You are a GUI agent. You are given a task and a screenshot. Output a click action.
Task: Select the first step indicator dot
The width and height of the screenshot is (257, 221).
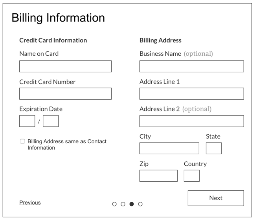pos(114,204)
